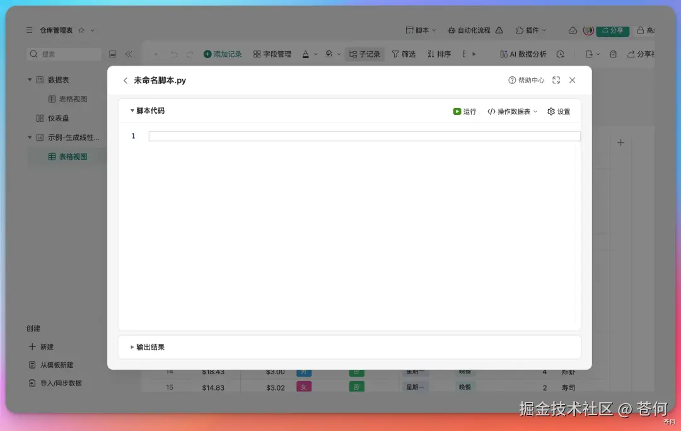
Task: Click into code editor line 1
Action: point(364,136)
